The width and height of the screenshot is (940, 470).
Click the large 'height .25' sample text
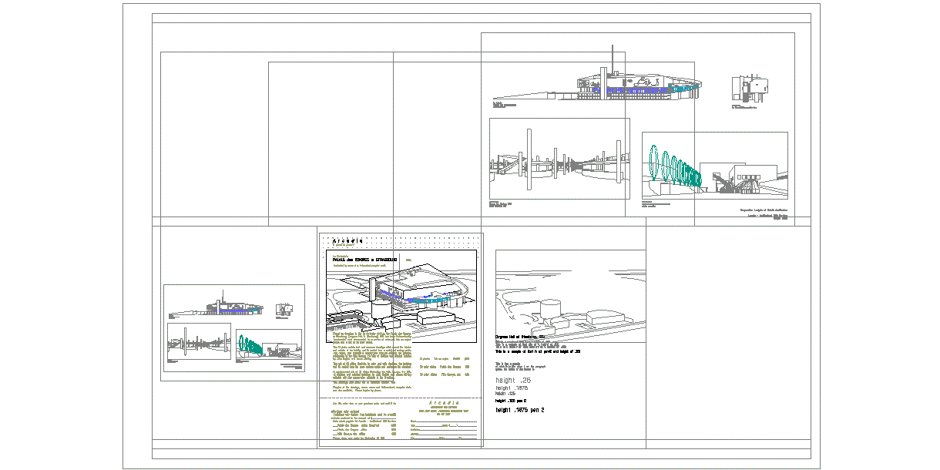(514, 381)
